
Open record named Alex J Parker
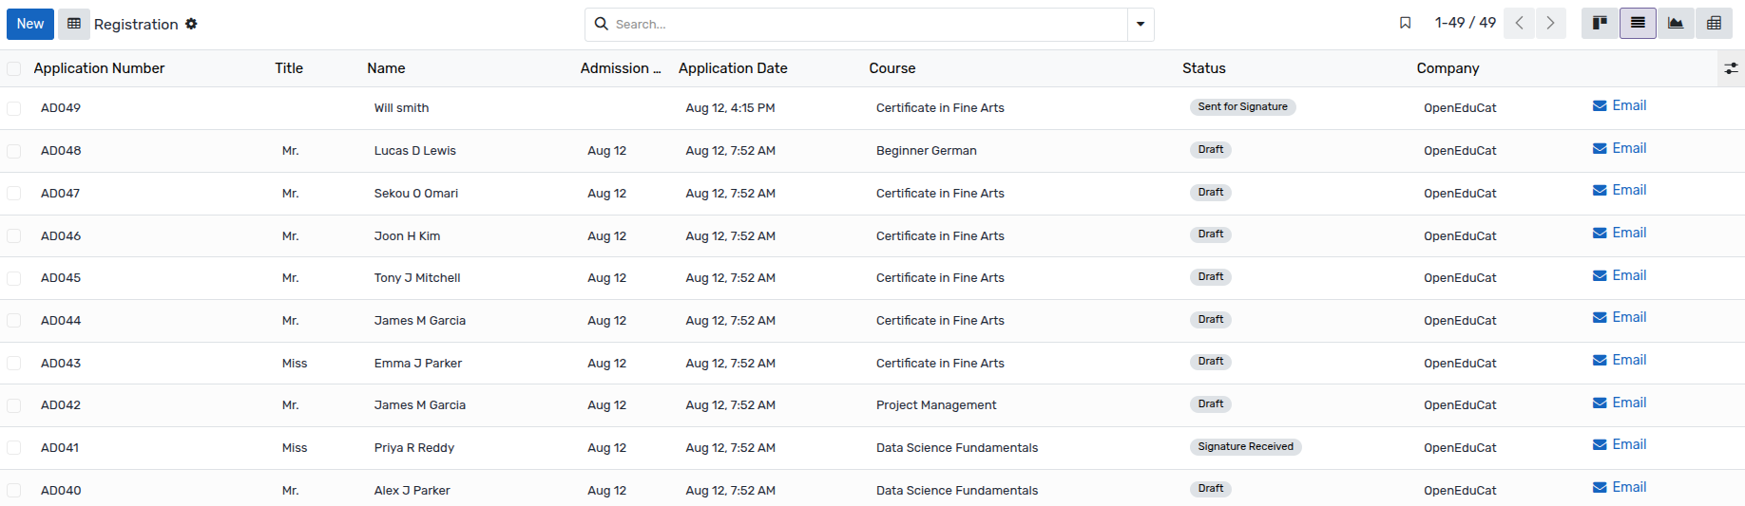(x=412, y=490)
